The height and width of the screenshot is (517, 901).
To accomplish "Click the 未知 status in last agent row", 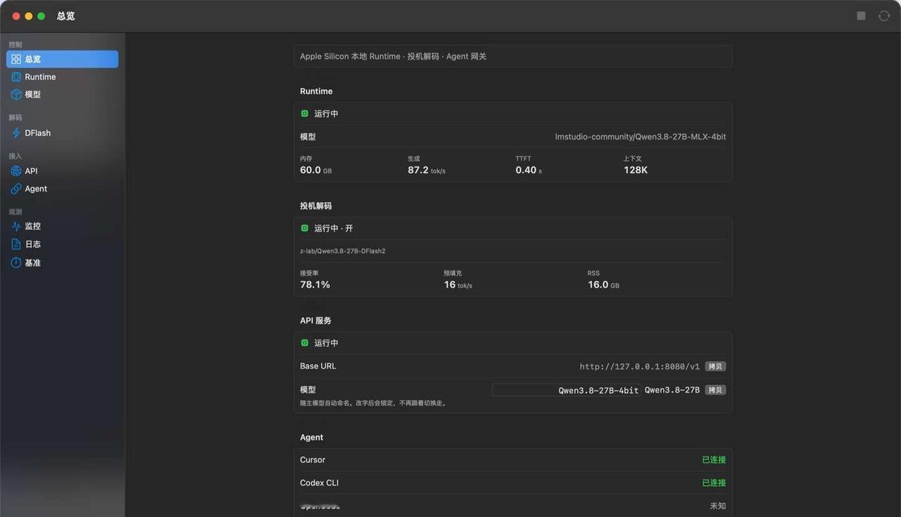I will click(718, 506).
